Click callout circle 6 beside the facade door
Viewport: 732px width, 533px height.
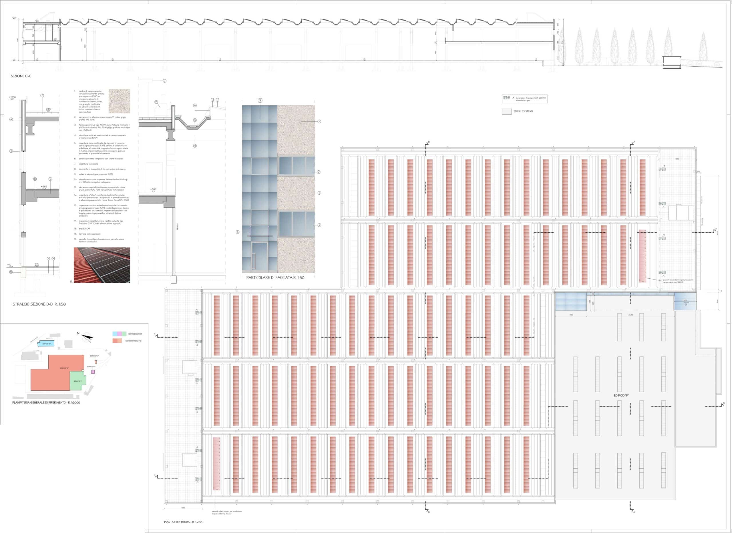point(238,232)
